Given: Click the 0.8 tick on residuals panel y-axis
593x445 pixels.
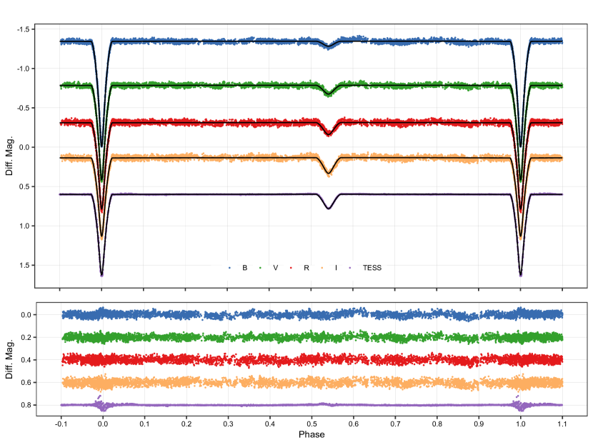Looking at the screenshot, I should pos(26,405).
